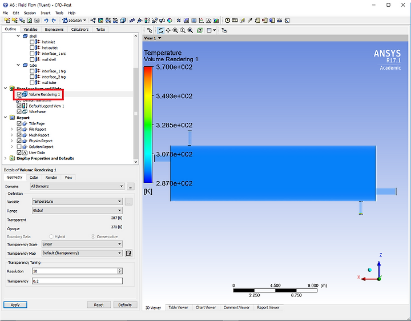
Task: Expand Display Properties and Defaults
Action: 5,158
